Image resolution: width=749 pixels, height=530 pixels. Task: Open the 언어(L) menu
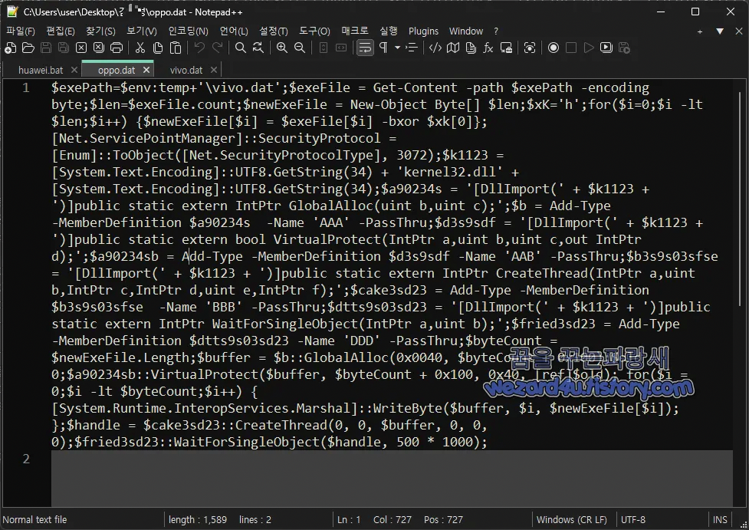pyautogui.click(x=234, y=31)
